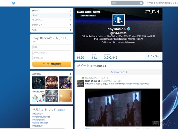Screen dimensions: 178x129
Task: Open the blog.us.playstation.com link
Action: point(124,42)
